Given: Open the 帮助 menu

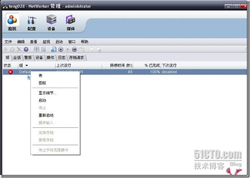Looking at the screenshot, I should point(84,42).
